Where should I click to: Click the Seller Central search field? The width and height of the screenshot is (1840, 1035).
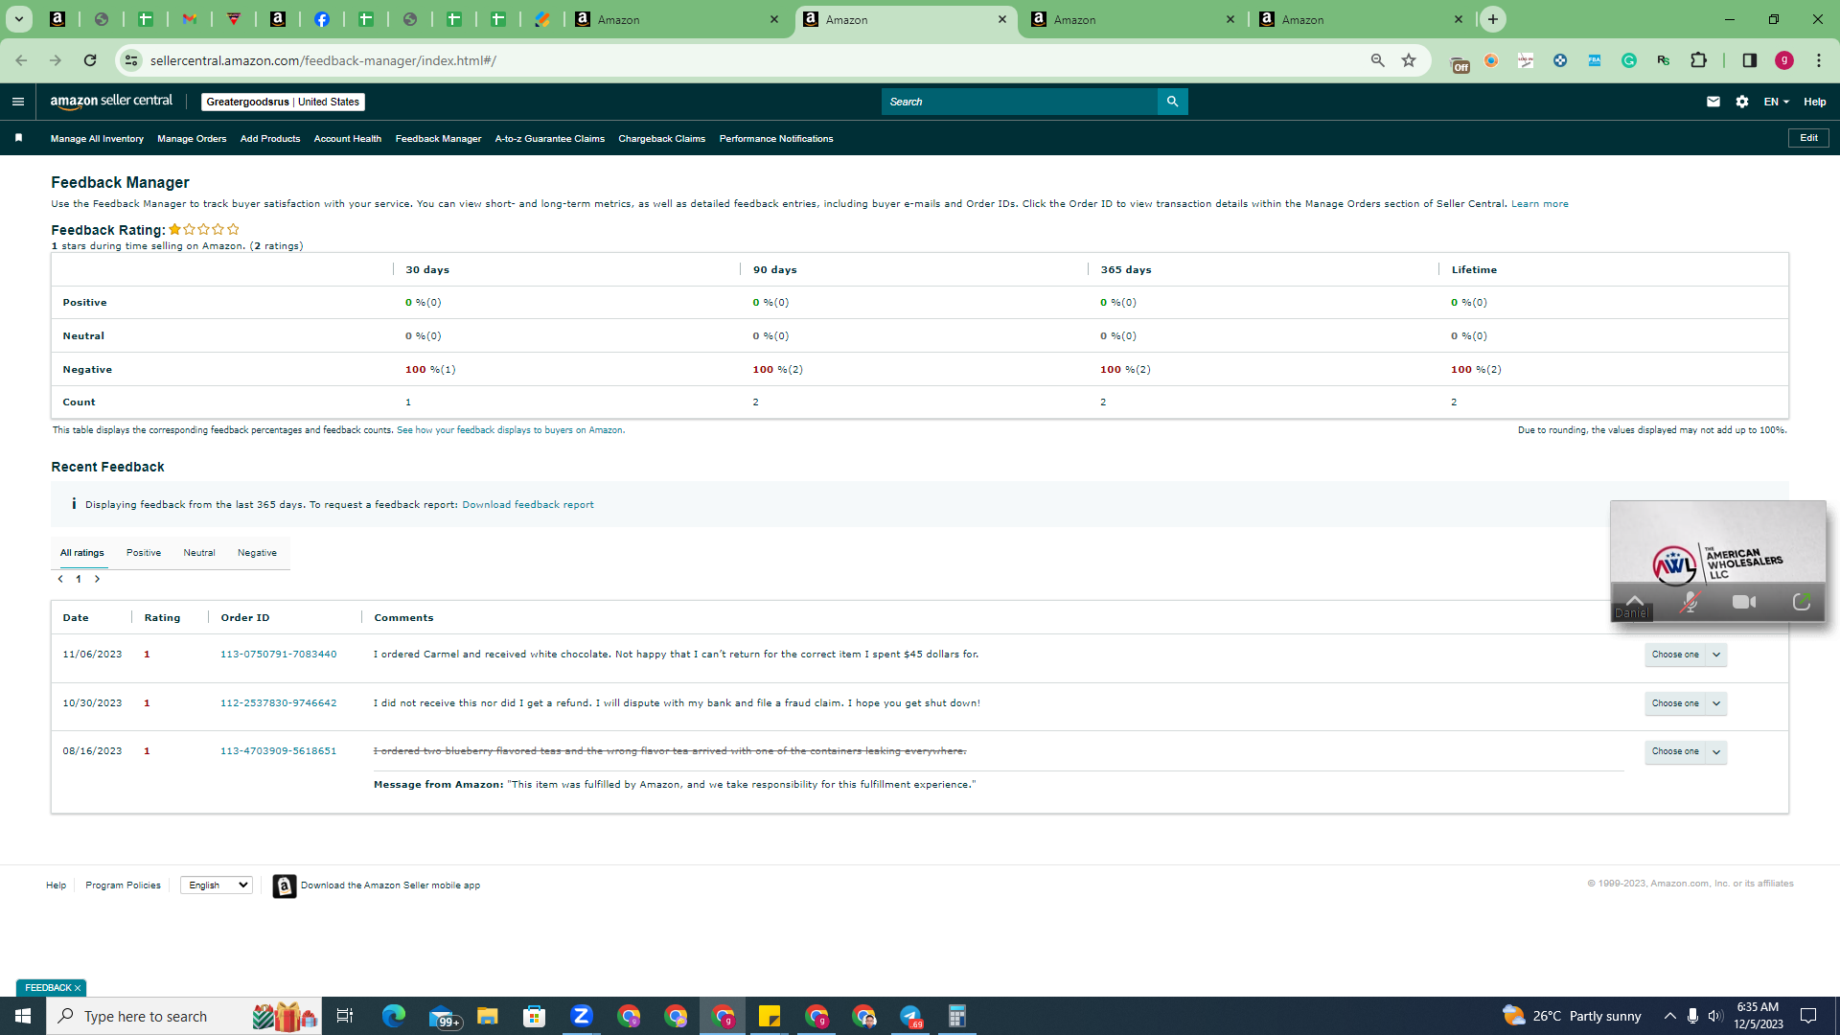(1019, 102)
